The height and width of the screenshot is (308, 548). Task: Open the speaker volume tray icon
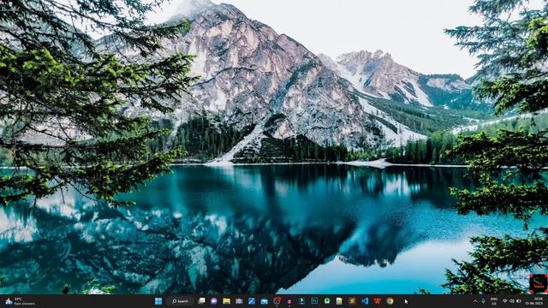coord(512,301)
